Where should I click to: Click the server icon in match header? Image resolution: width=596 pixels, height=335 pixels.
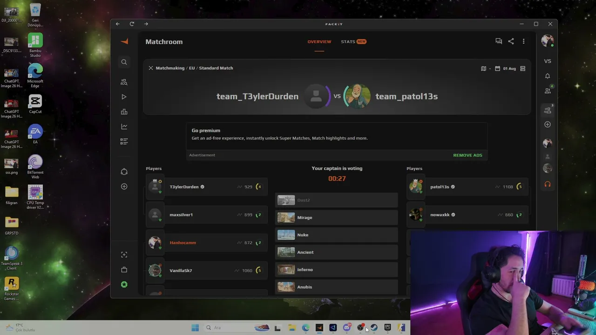[x=523, y=68]
